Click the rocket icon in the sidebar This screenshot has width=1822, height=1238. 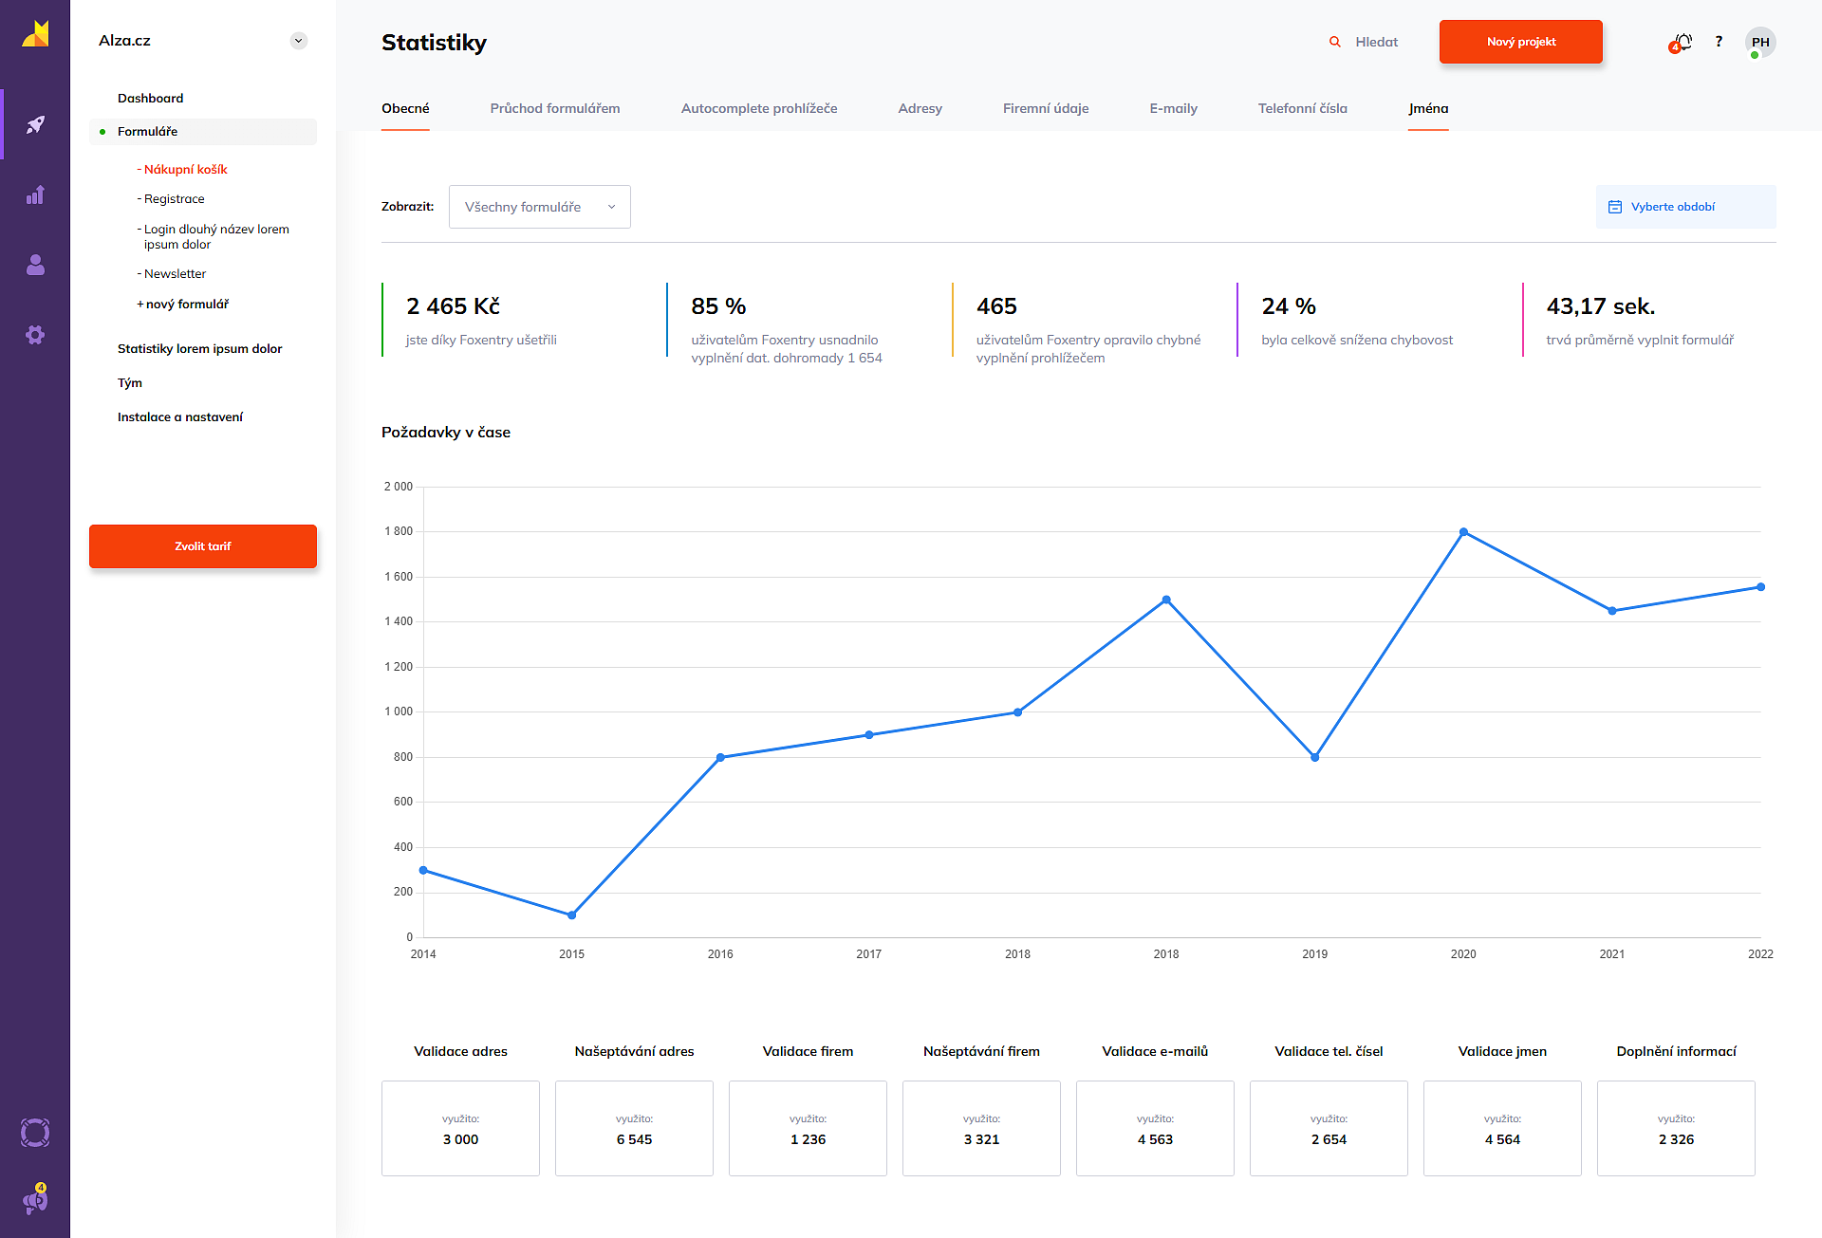click(x=35, y=124)
